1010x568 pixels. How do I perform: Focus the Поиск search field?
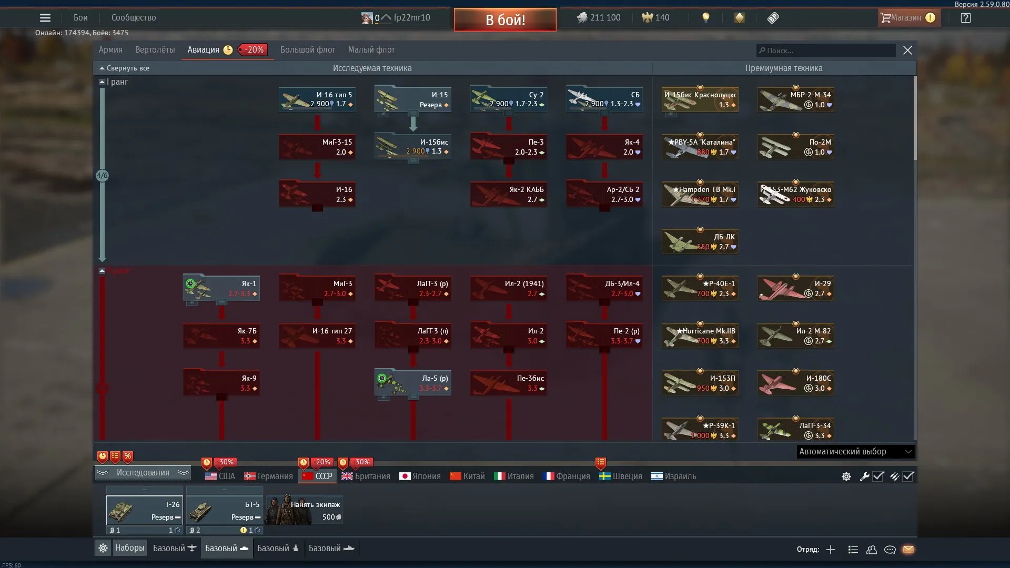point(826,50)
